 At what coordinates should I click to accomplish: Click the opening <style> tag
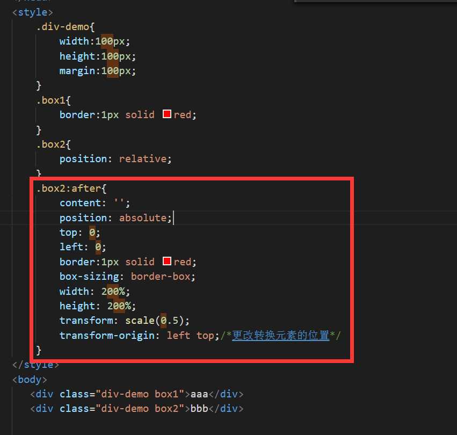click(x=33, y=12)
